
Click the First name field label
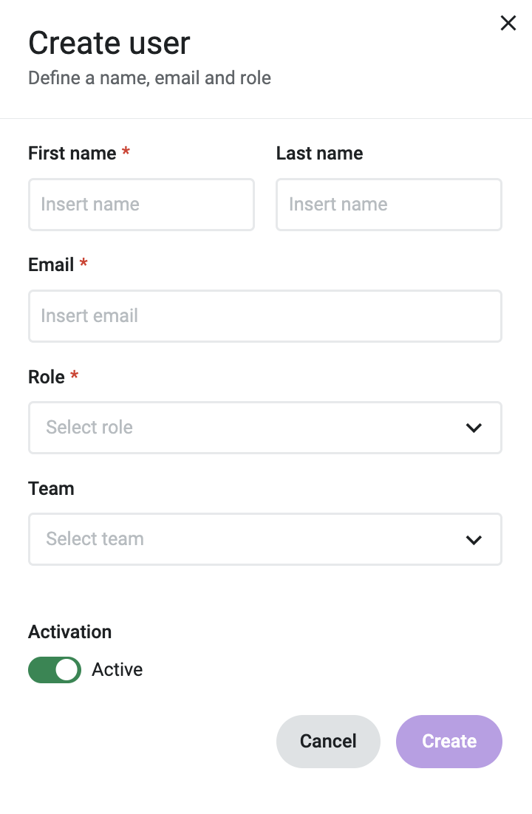(x=72, y=153)
